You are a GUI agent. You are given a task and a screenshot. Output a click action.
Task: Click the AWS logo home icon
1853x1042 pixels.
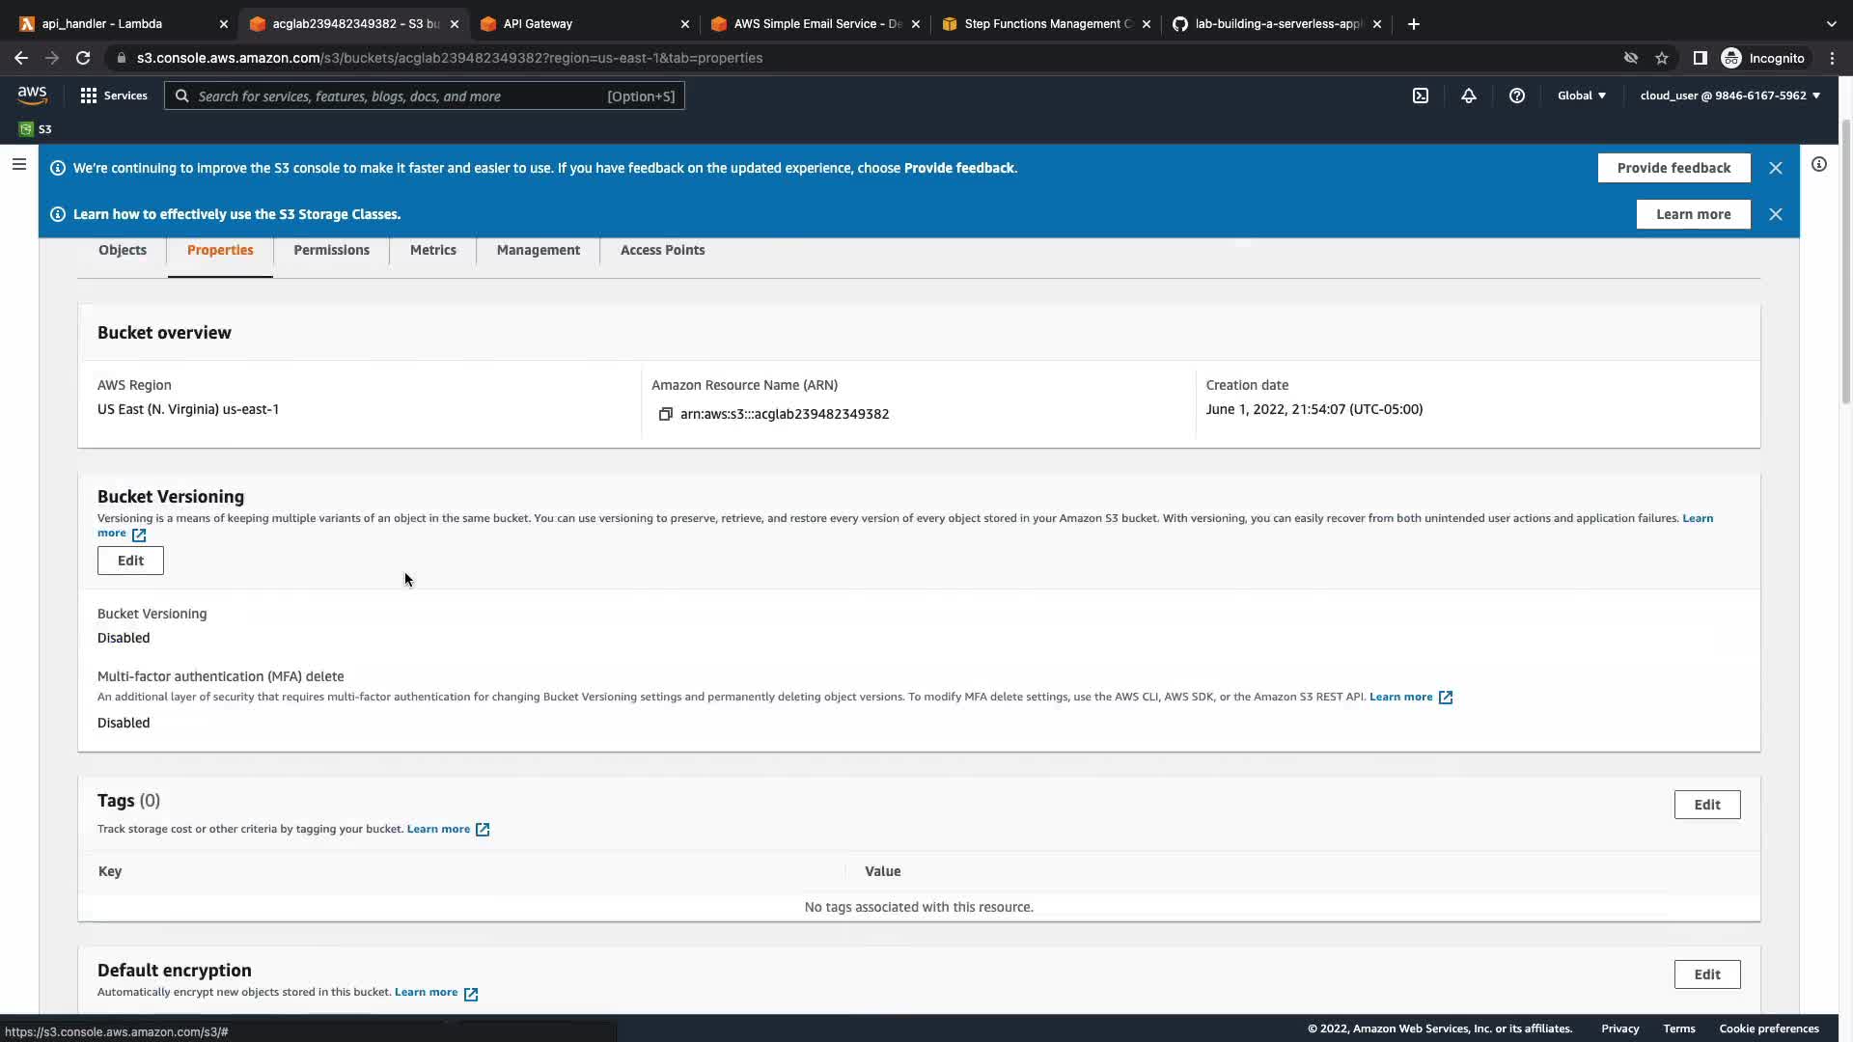pos(32,95)
